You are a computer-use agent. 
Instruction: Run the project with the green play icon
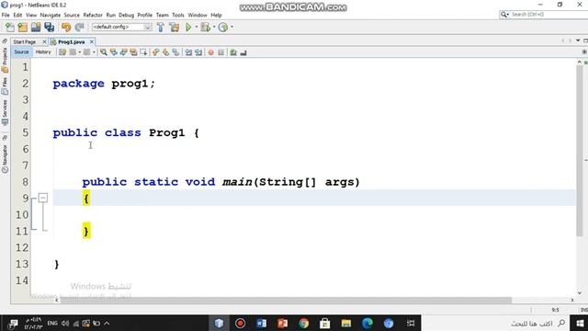click(188, 27)
